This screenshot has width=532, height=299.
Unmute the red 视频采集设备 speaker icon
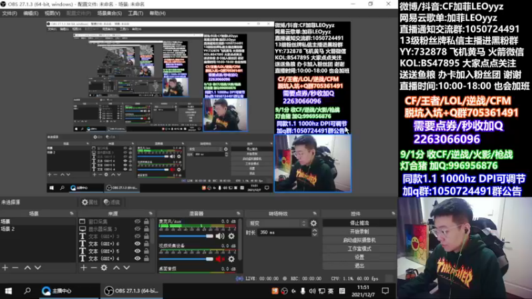(220, 259)
